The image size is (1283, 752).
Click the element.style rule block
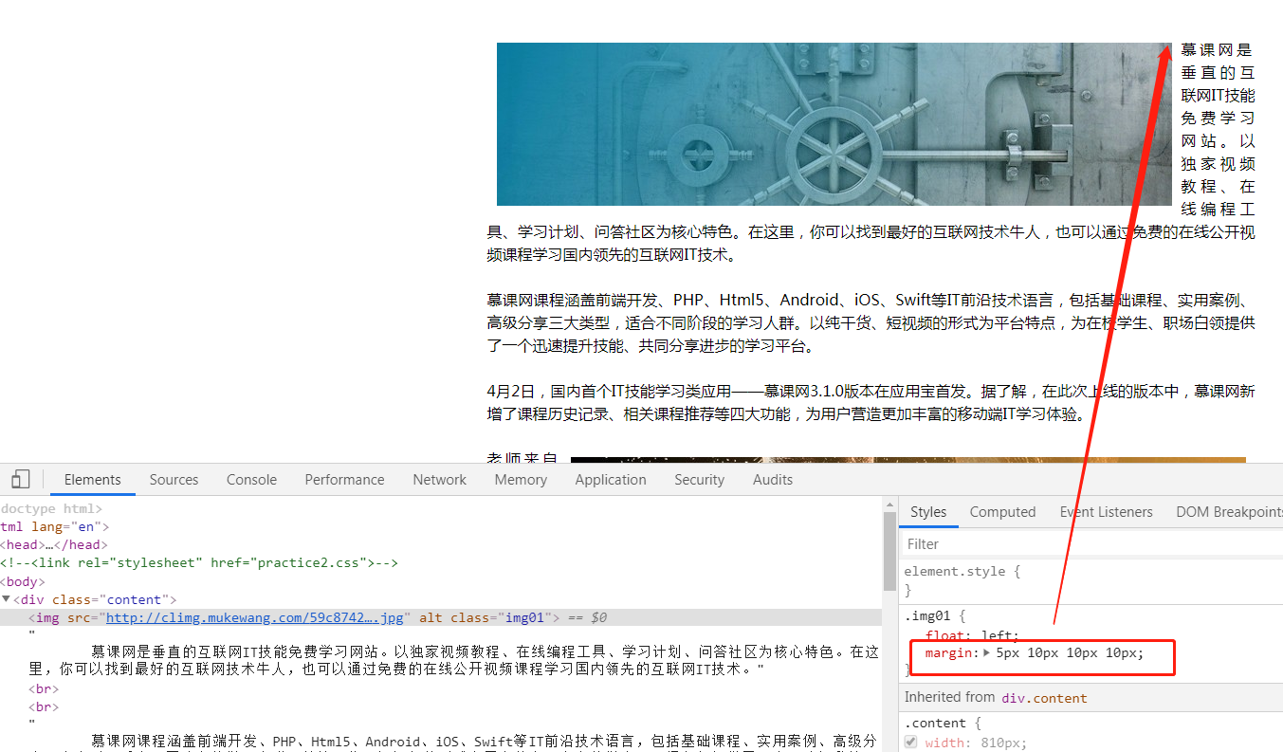tap(1091, 580)
